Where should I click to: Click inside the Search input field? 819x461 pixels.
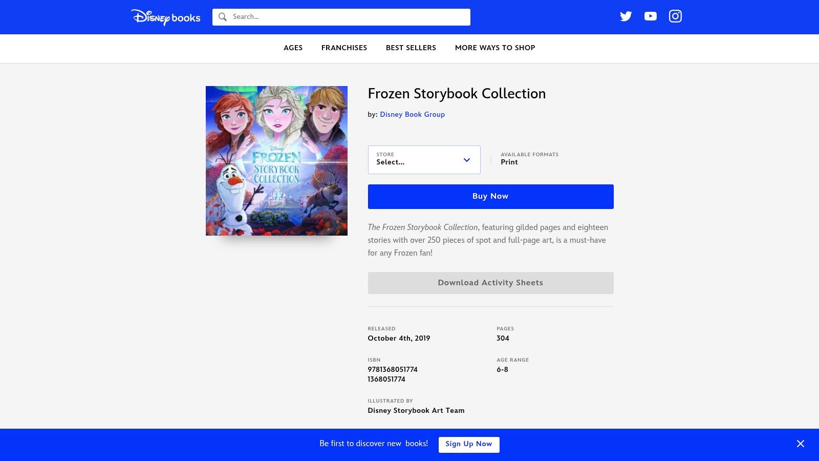tap(341, 17)
